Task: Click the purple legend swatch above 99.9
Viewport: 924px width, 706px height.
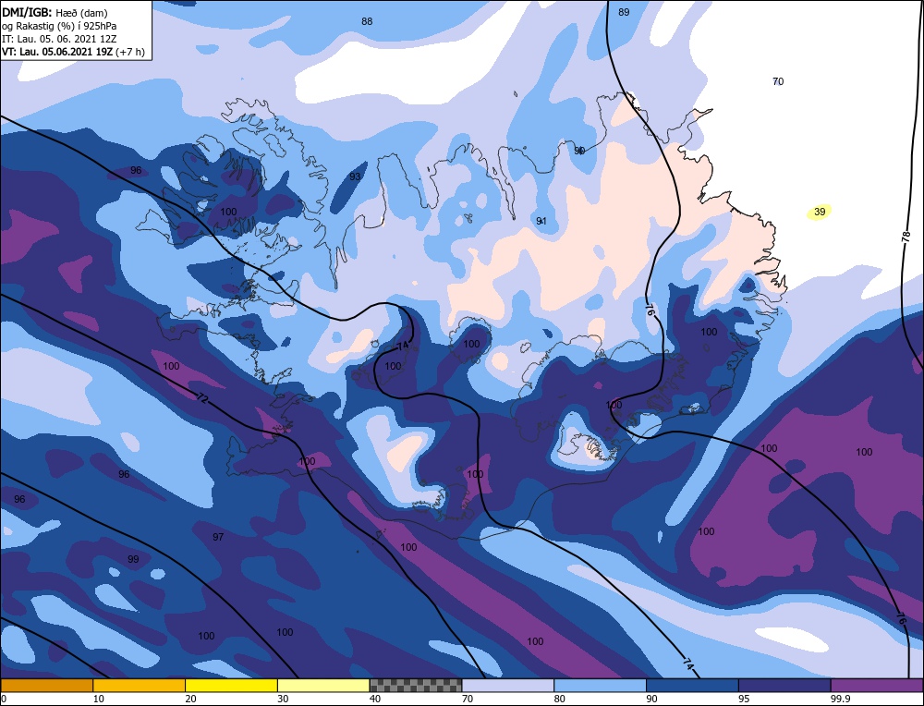Action: (x=877, y=686)
